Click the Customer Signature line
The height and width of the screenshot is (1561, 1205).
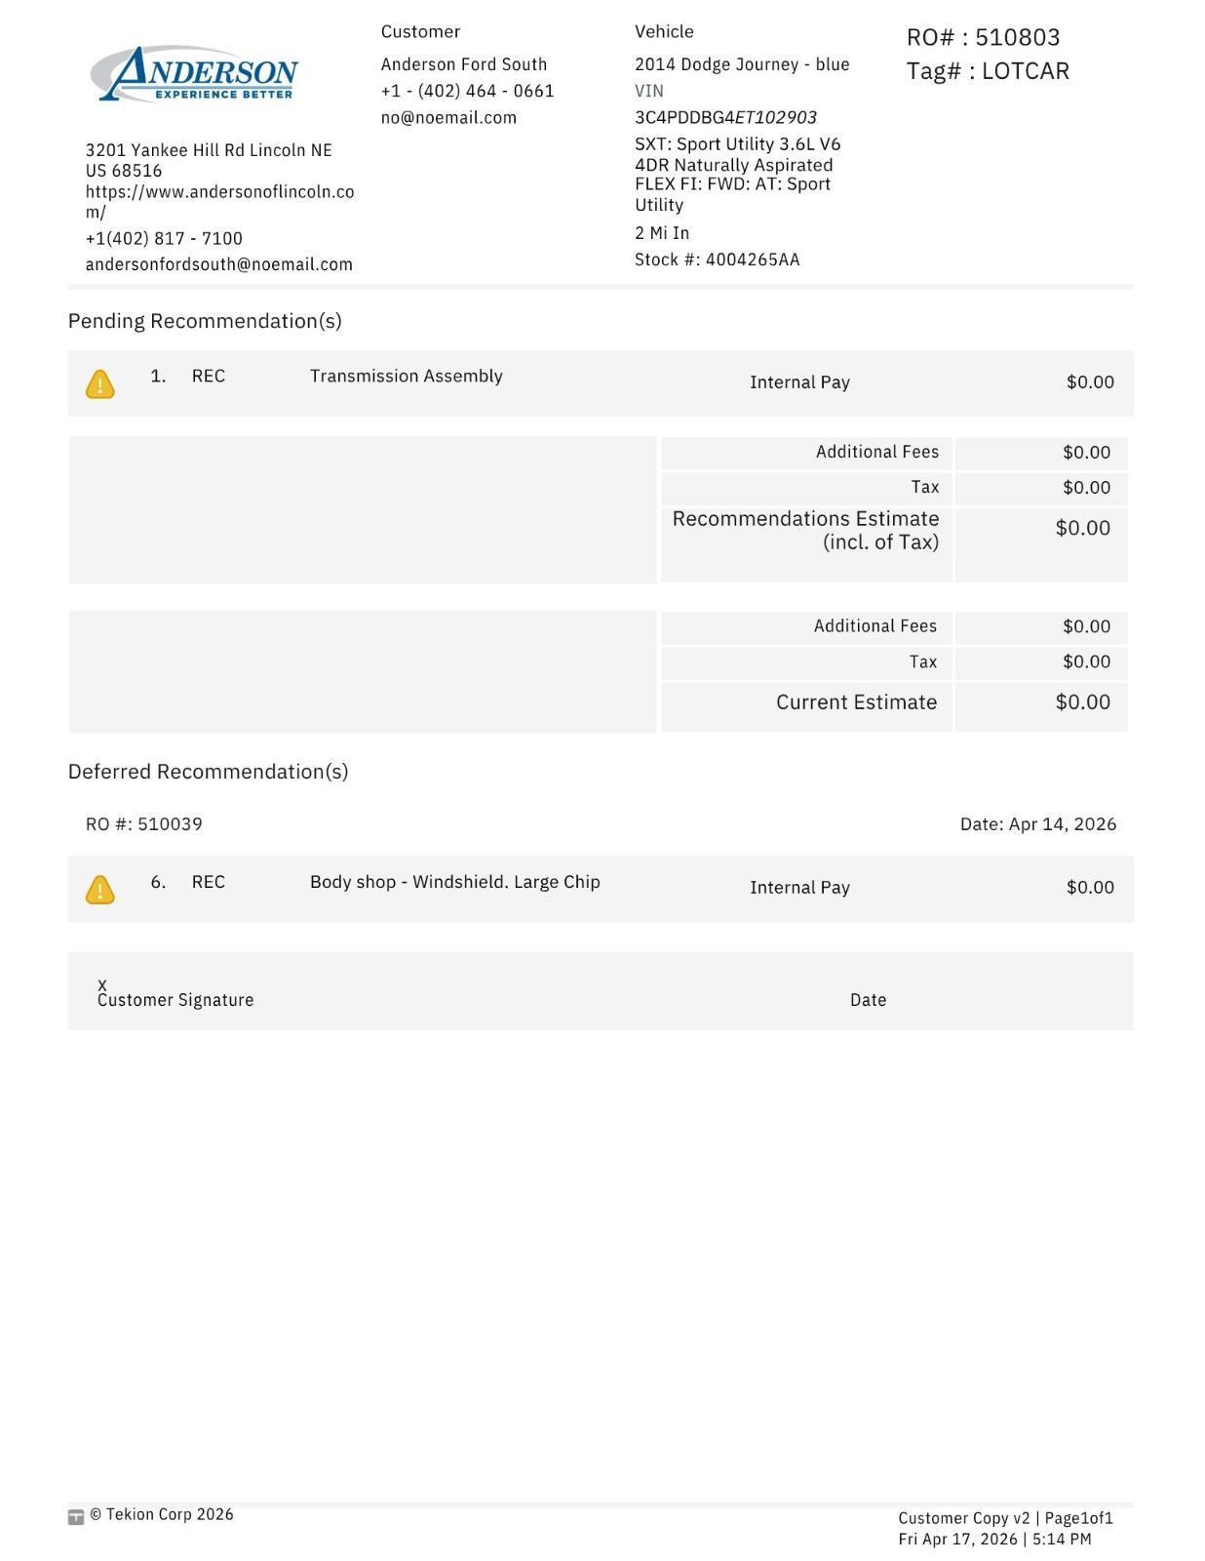point(175,994)
